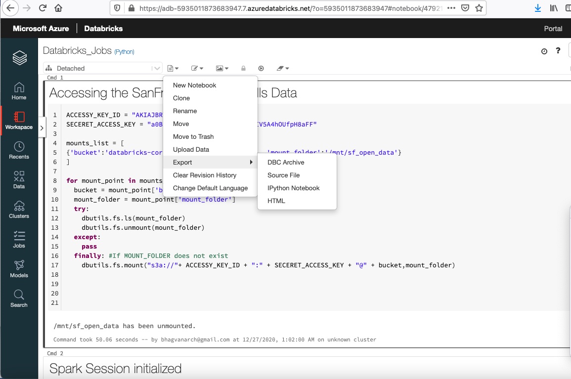This screenshot has height=379, width=571.
Task: Click Microsoft Azure header link
Action: [x=41, y=28]
